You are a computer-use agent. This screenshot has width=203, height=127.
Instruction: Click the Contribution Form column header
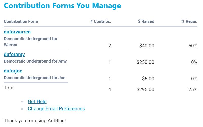[21, 22]
